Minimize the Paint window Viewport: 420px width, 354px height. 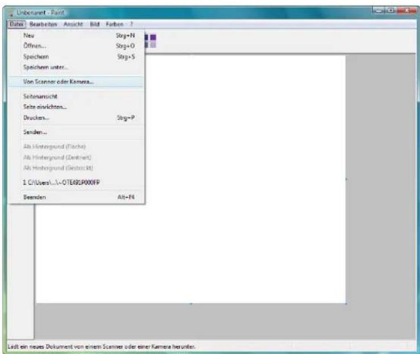(x=378, y=10)
